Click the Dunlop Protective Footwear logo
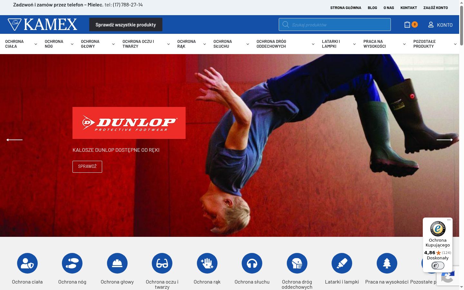The image size is (464, 290). point(129,123)
